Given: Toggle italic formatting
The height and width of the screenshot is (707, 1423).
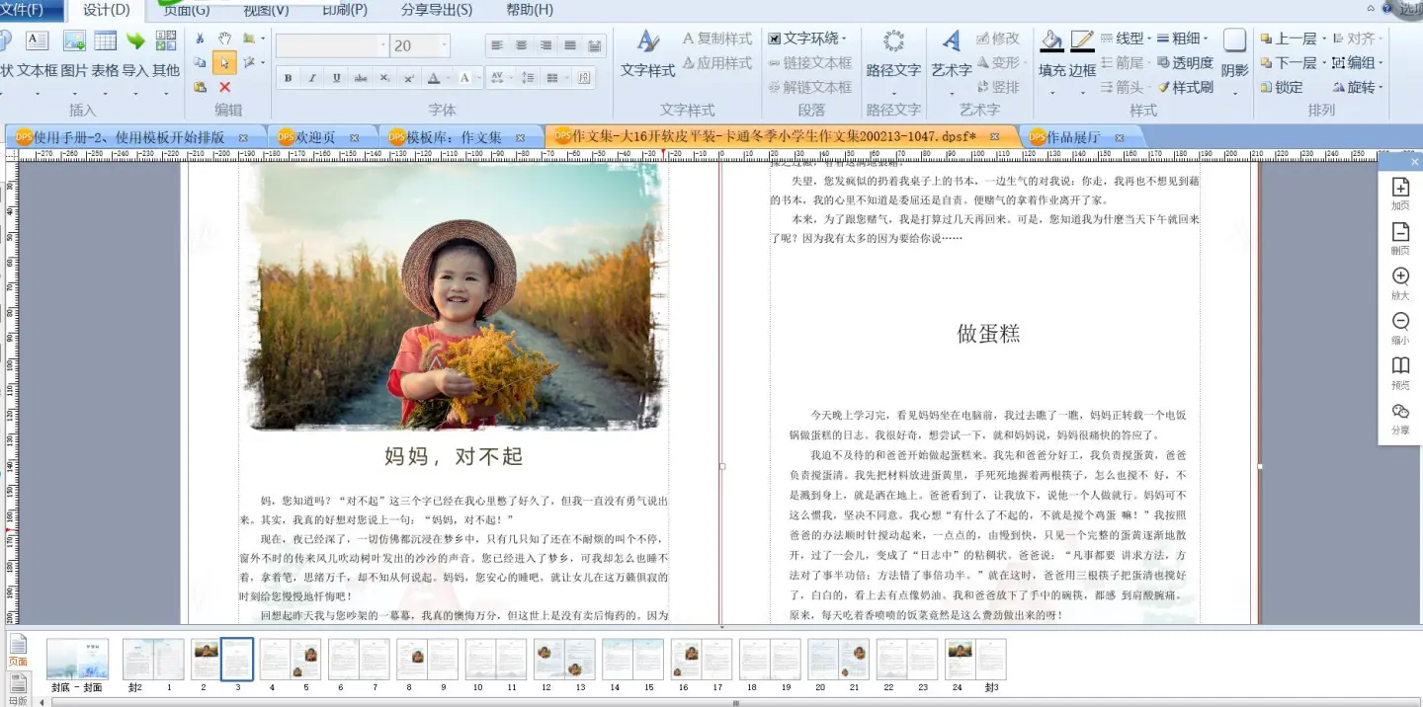Looking at the screenshot, I should 312,78.
